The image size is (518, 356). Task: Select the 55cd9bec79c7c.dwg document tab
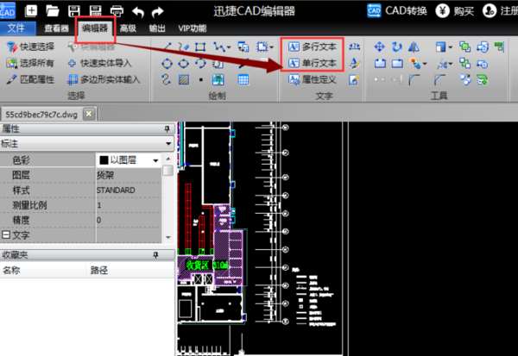click(41, 115)
